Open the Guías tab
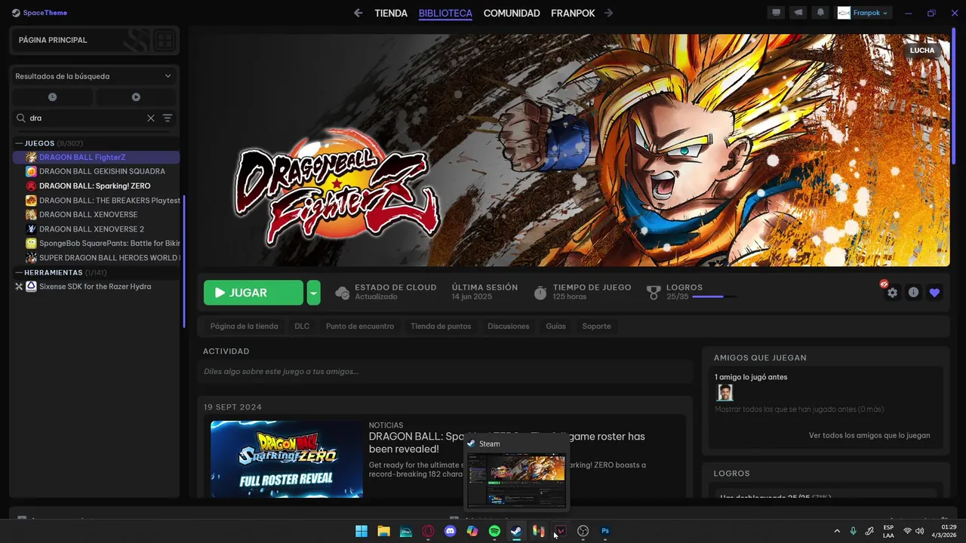 coord(555,327)
